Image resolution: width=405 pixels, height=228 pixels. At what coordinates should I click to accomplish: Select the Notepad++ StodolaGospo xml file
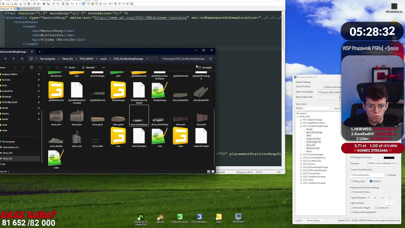(160, 91)
